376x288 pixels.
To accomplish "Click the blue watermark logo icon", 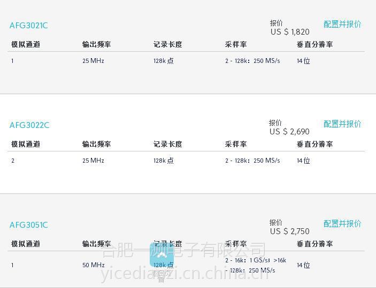I will [162, 255].
